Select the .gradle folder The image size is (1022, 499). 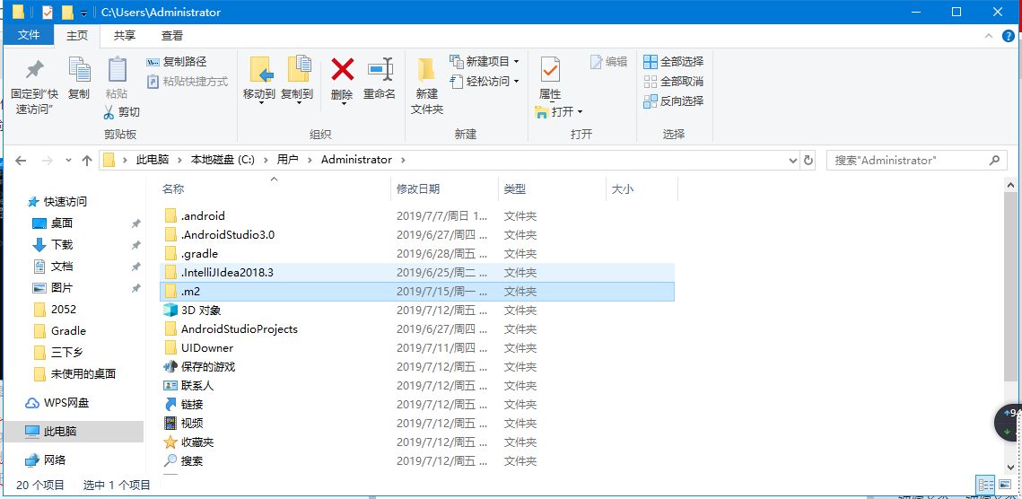click(417, 254)
